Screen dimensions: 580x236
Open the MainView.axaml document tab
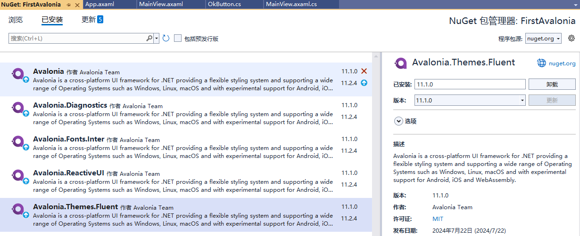point(161,4)
